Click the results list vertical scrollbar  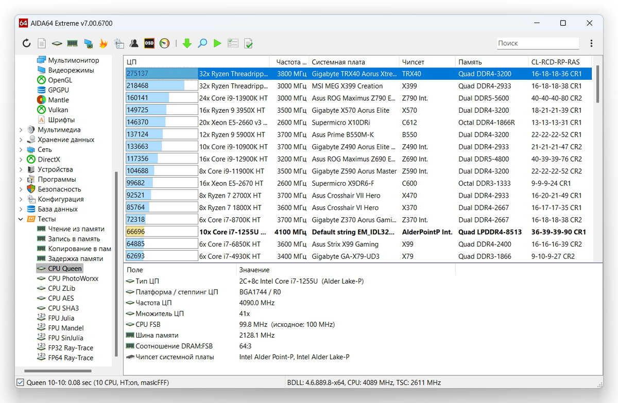click(597, 84)
